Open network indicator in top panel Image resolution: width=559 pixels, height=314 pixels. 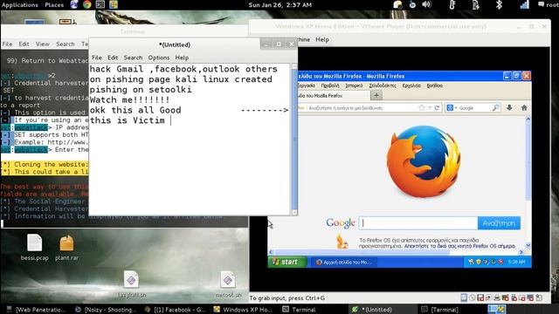524,4
